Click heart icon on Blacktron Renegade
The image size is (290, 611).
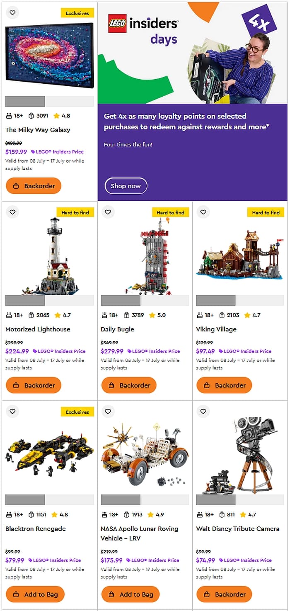12,411
